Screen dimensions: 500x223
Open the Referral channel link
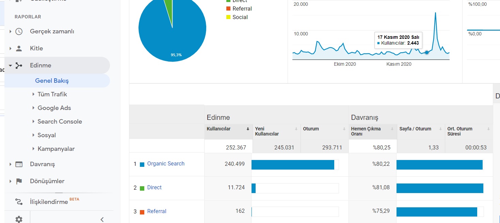point(157,211)
